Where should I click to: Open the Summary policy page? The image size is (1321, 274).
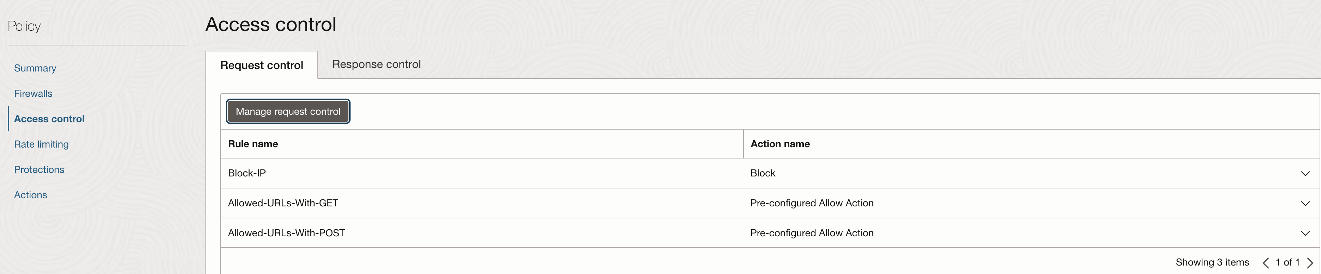tap(35, 68)
